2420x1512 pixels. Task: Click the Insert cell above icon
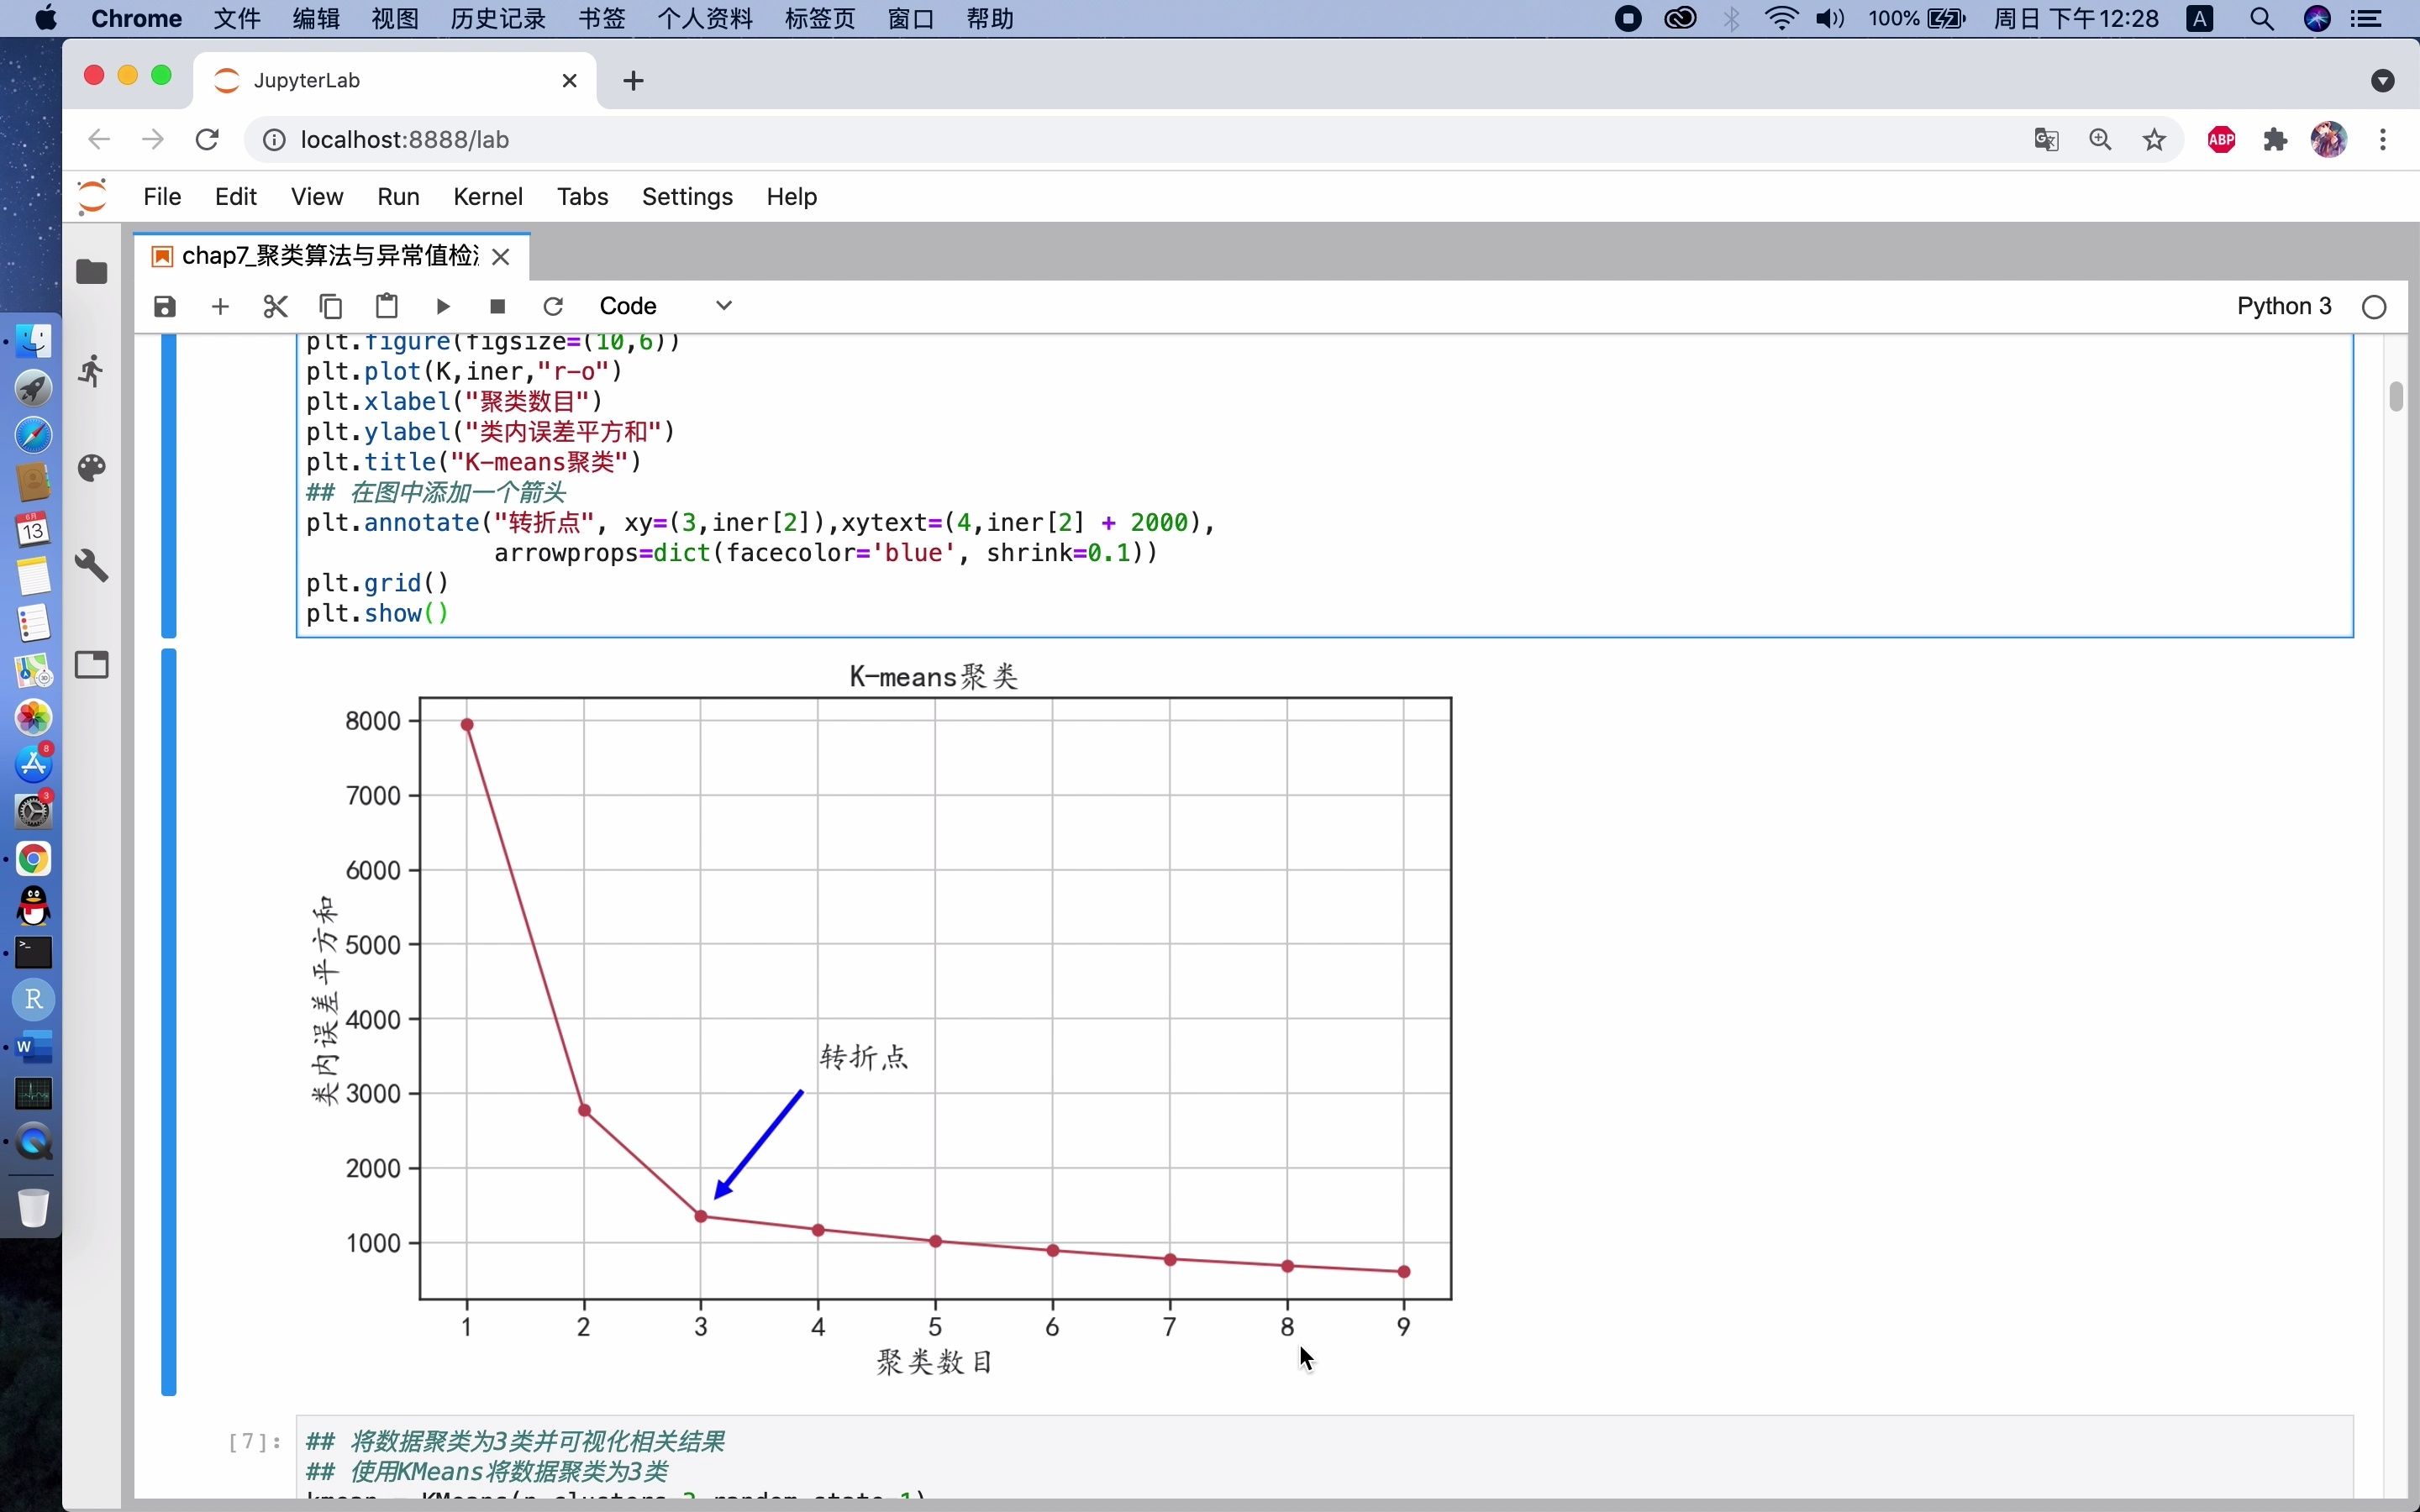coord(219,305)
